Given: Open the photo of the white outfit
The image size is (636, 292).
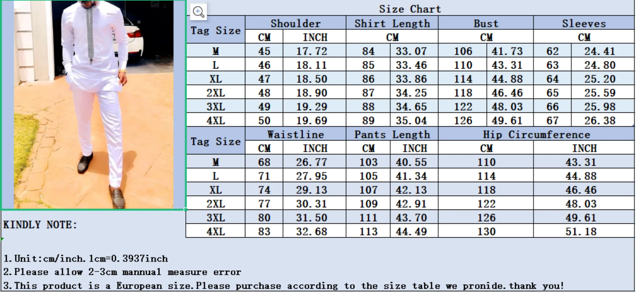Looking at the screenshot, I should (x=93, y=105).
